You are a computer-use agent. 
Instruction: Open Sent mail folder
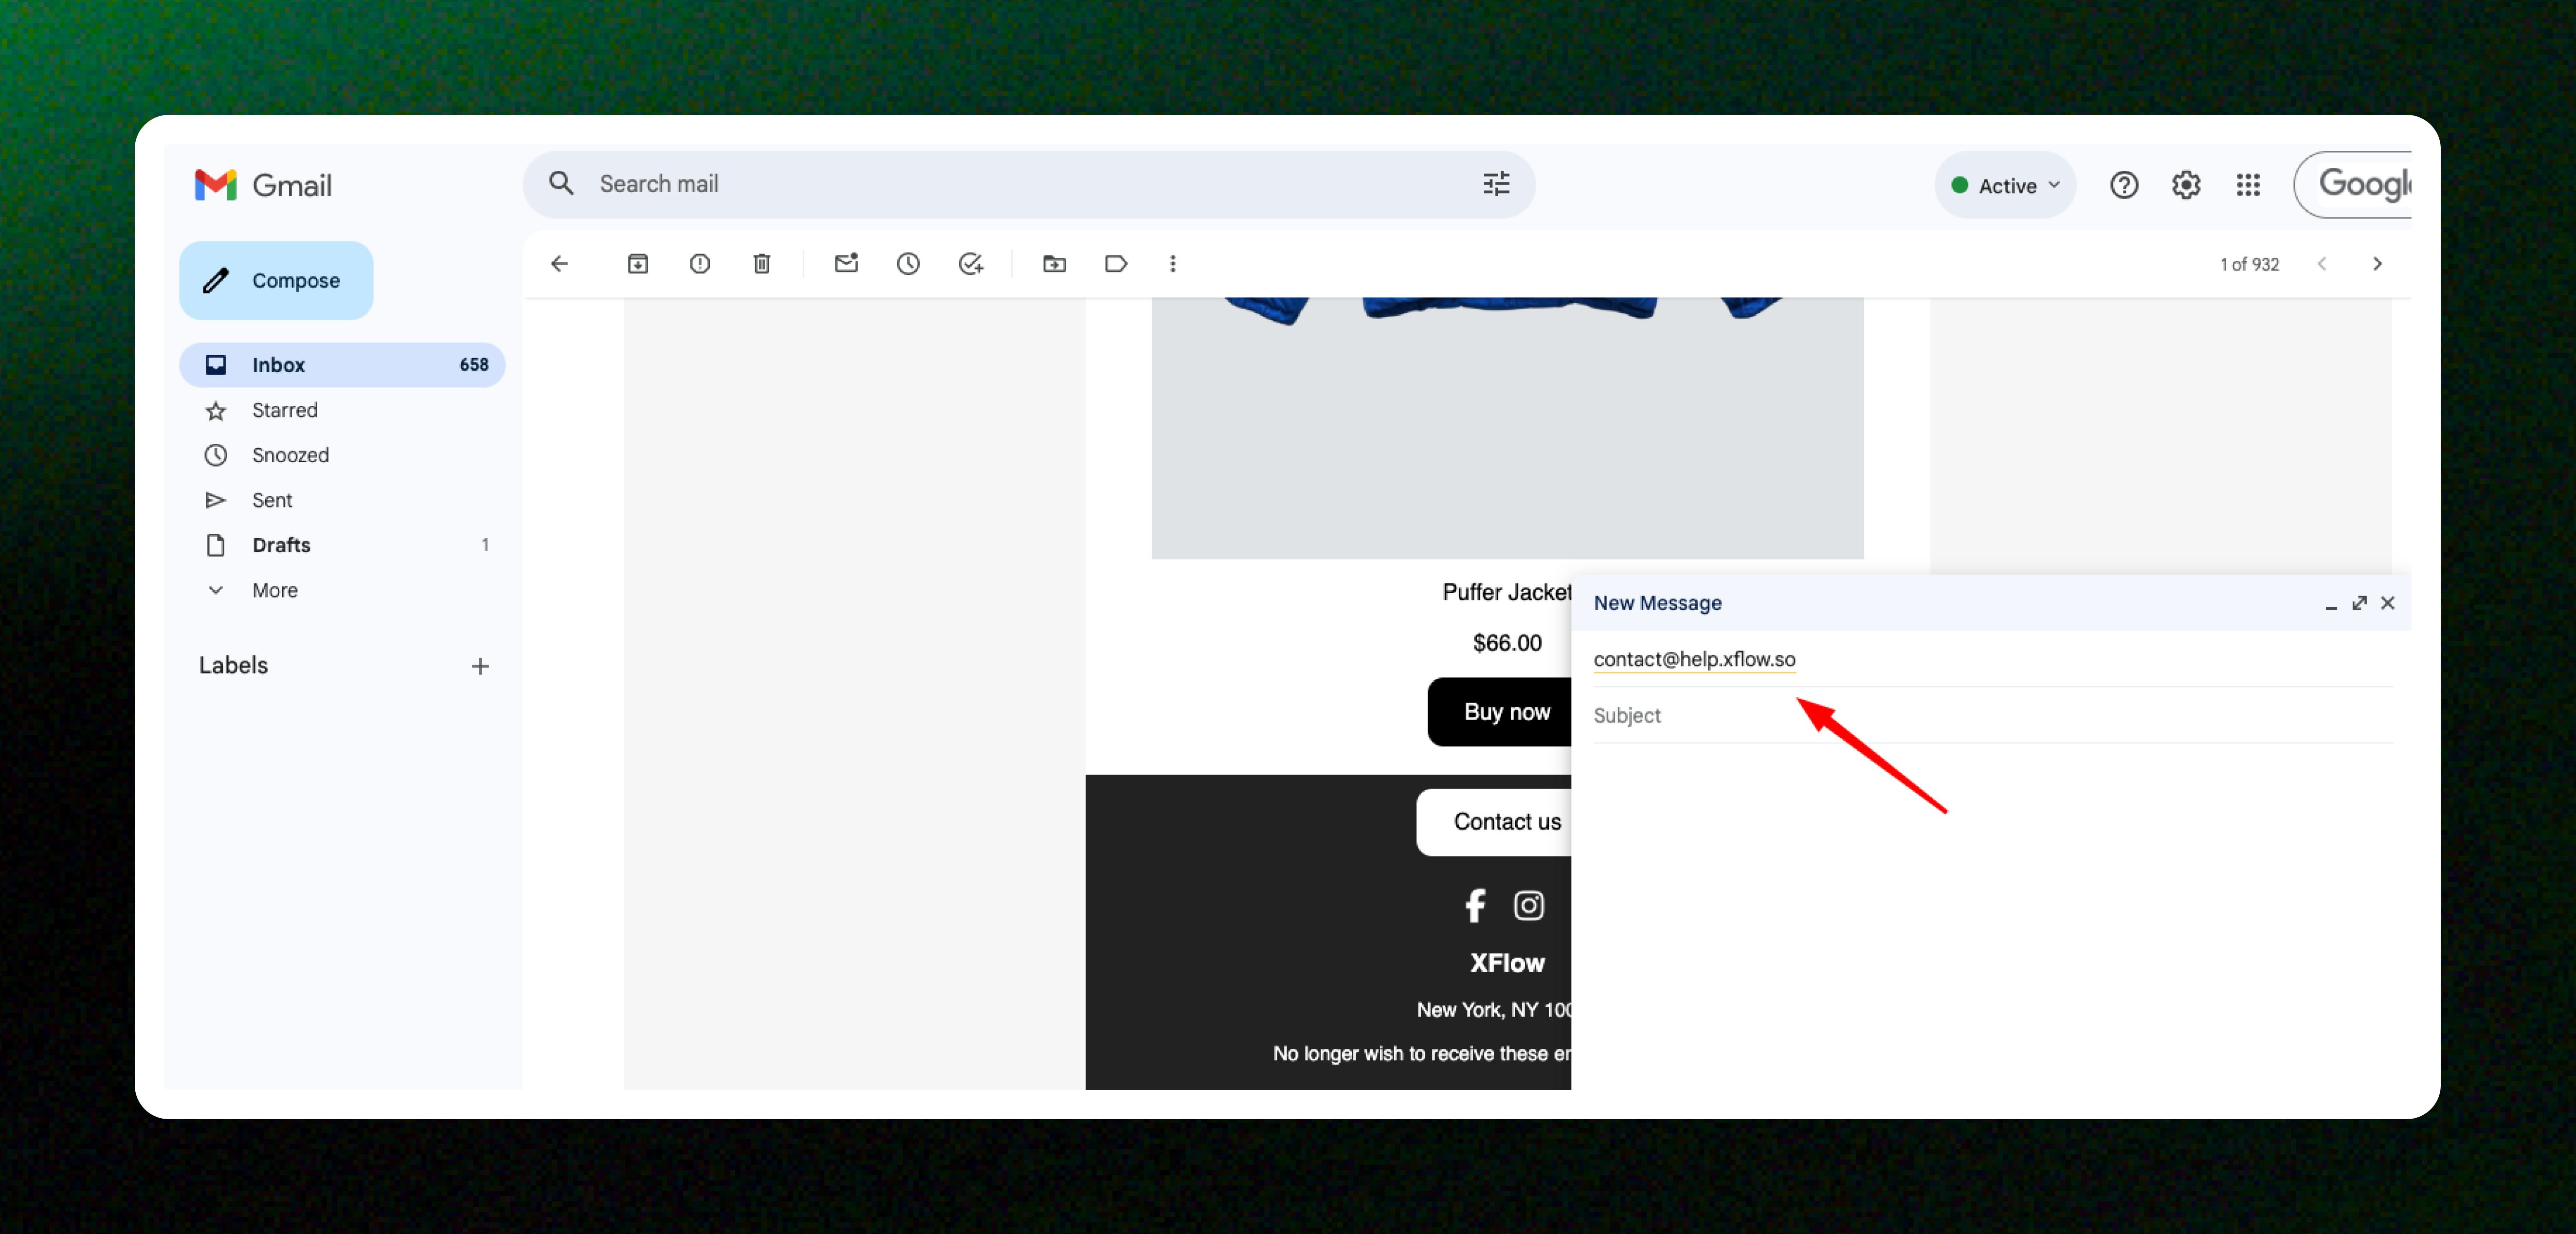(x=342, y=500)
